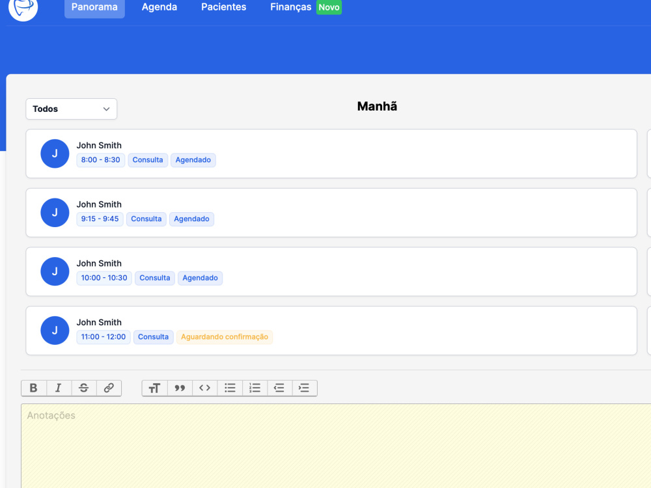Click Consulta tag on 11:00 appointment
651x488 pixels.
tap(153, 337)
